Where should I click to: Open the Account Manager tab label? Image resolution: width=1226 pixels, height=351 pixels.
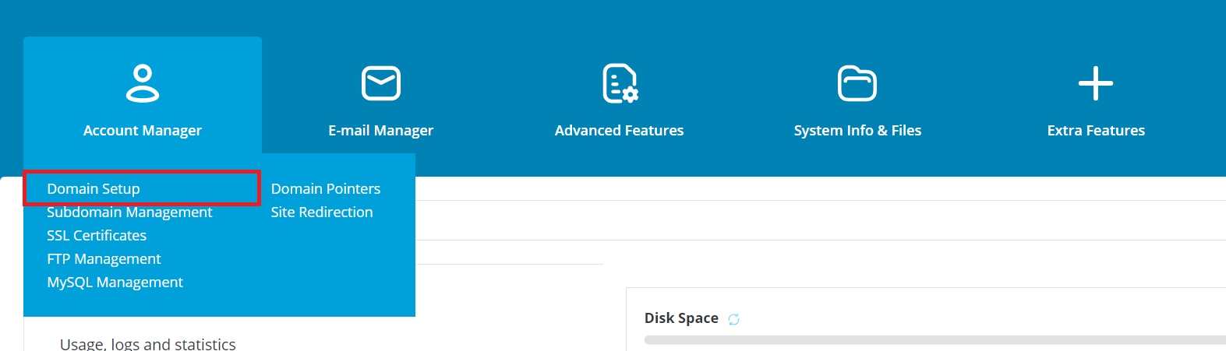[143, 131]
